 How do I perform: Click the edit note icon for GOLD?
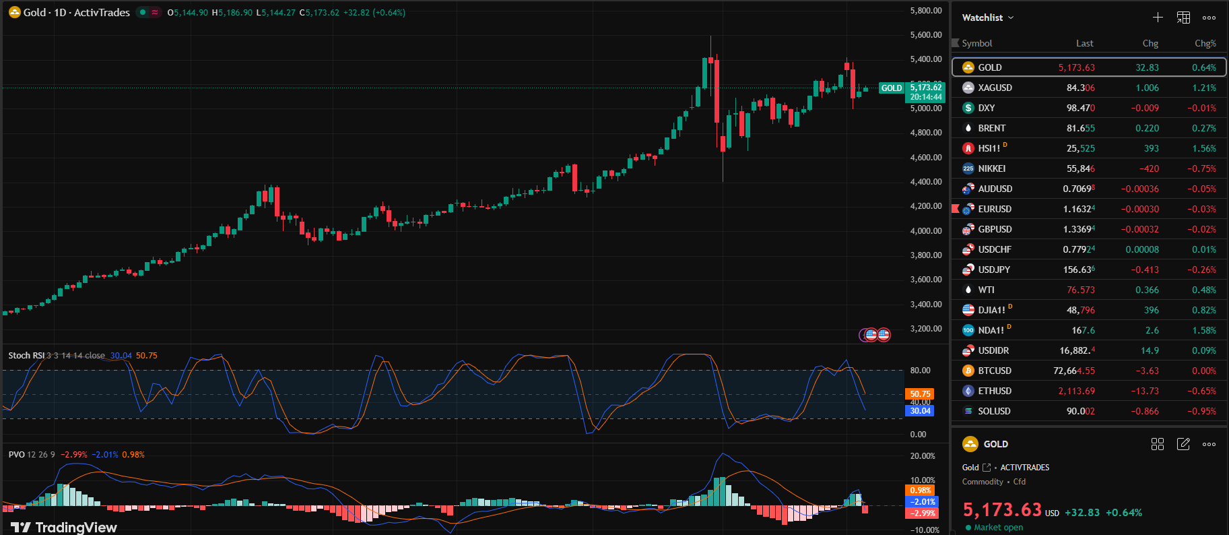point(1183,444)
